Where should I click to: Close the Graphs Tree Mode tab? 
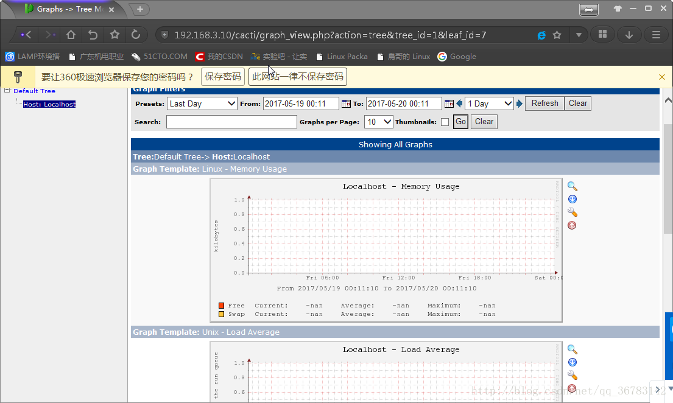111,10
